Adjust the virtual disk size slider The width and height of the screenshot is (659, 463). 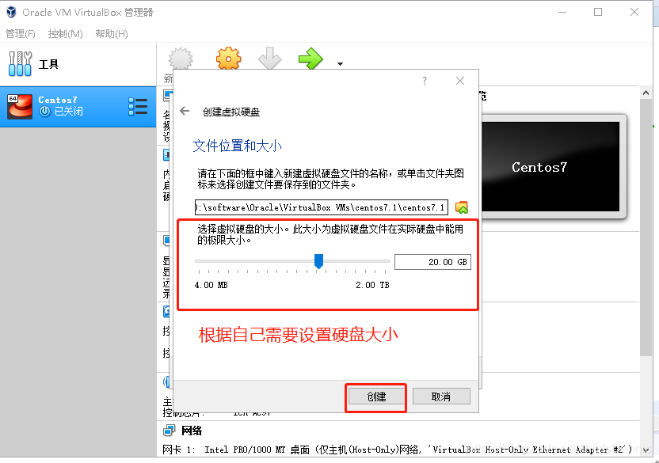318,261
